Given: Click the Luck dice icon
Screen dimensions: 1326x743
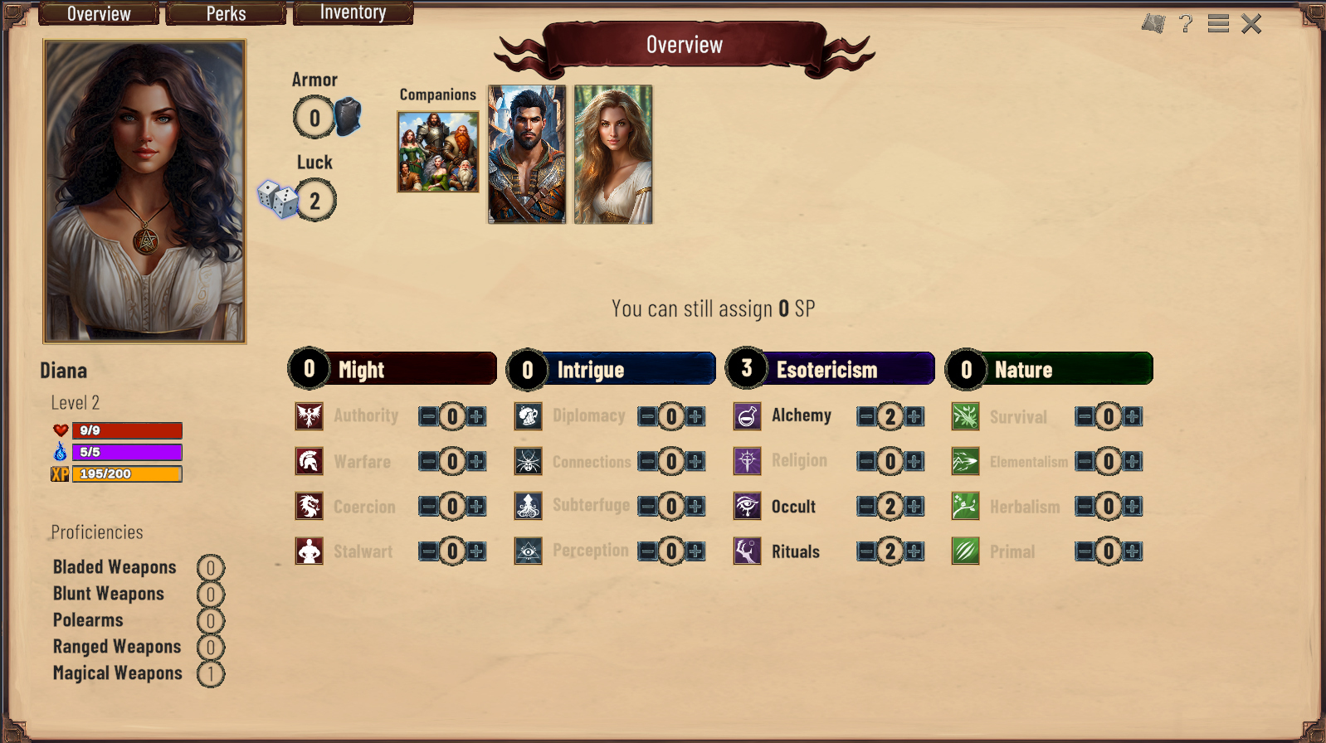Looking at the screenshot, I should [x=277, y=199].
